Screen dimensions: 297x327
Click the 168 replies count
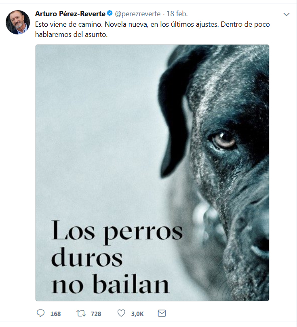click(x=55, y=314)
